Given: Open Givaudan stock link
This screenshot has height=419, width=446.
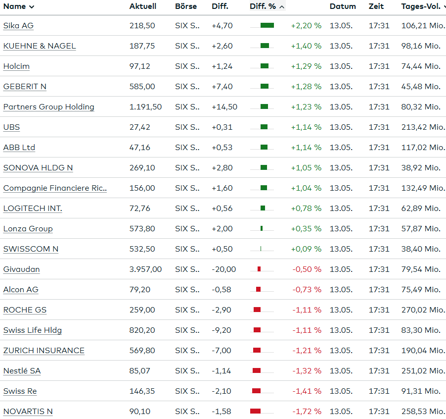Looking at the screenshot, I should [21, 269].
